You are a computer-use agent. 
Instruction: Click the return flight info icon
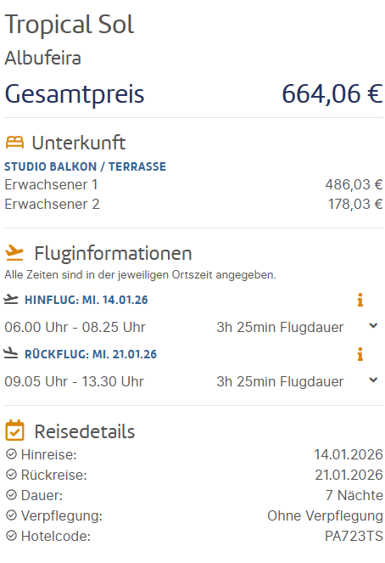coord(360,354)
